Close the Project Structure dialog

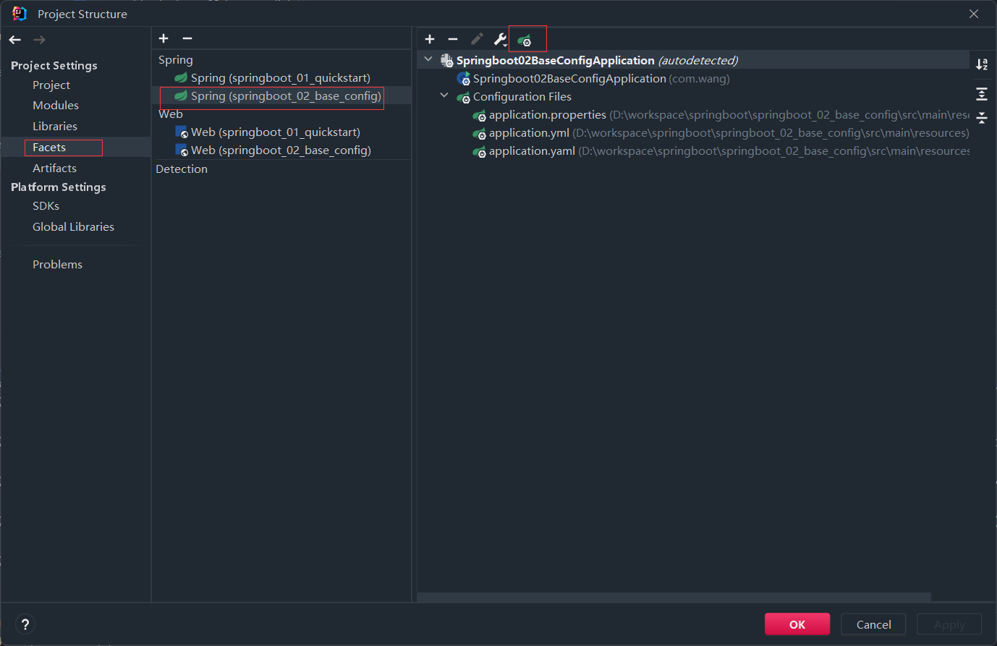(974, 14)
